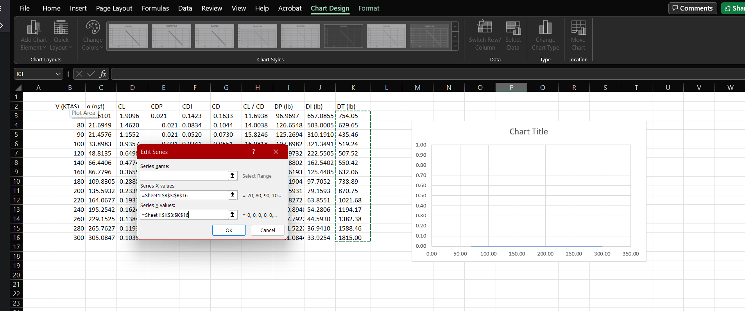Click the Chart Title text
The image size is (745, 311).
point(528,132)
